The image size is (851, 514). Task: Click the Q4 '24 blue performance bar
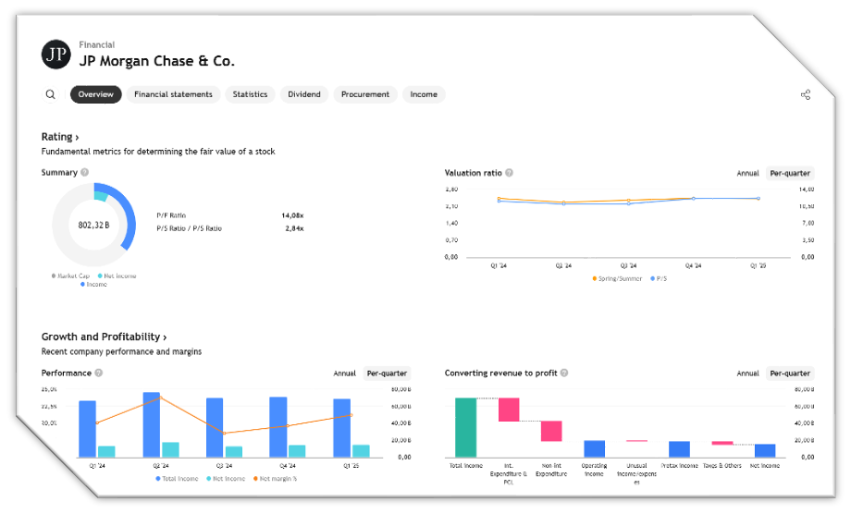[278, 427]
